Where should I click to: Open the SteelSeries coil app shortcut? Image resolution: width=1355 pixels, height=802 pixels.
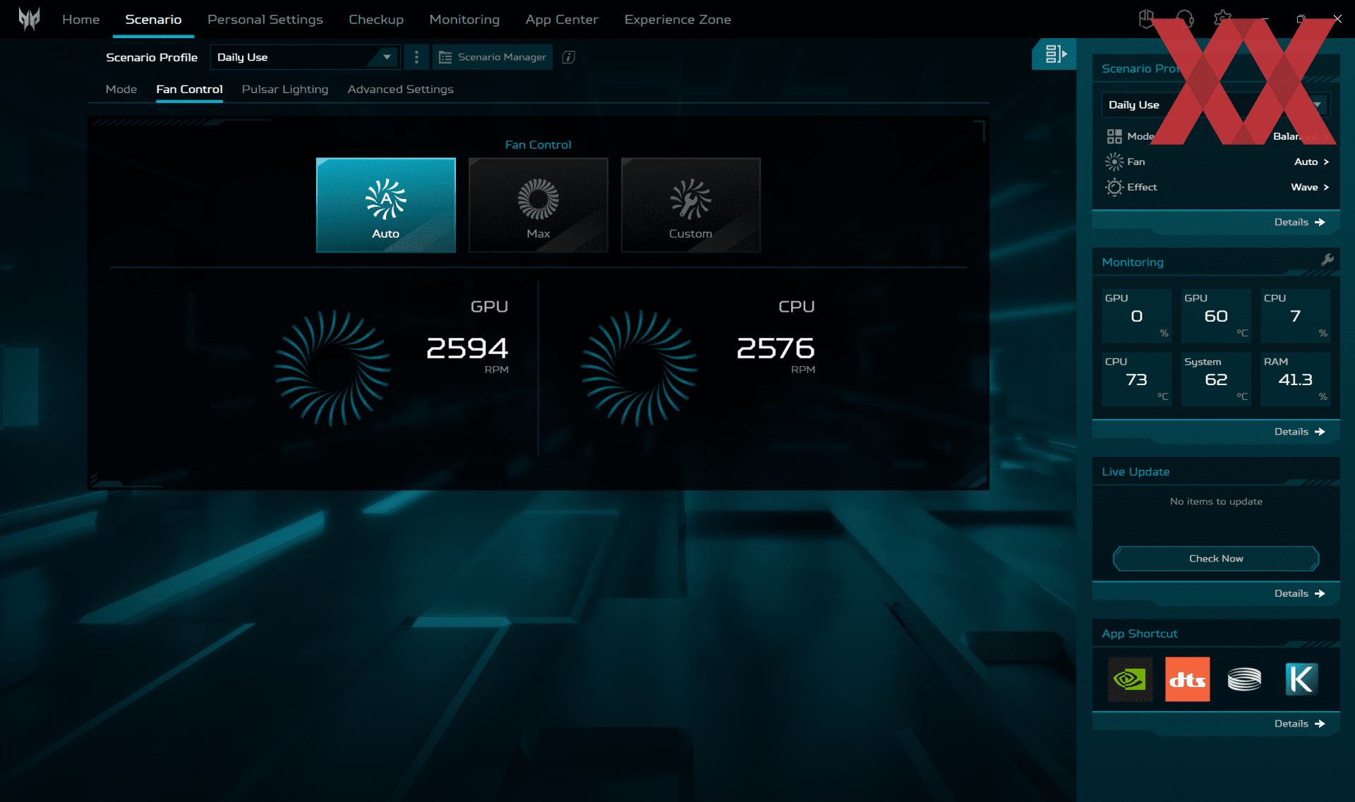[1244, 679]
